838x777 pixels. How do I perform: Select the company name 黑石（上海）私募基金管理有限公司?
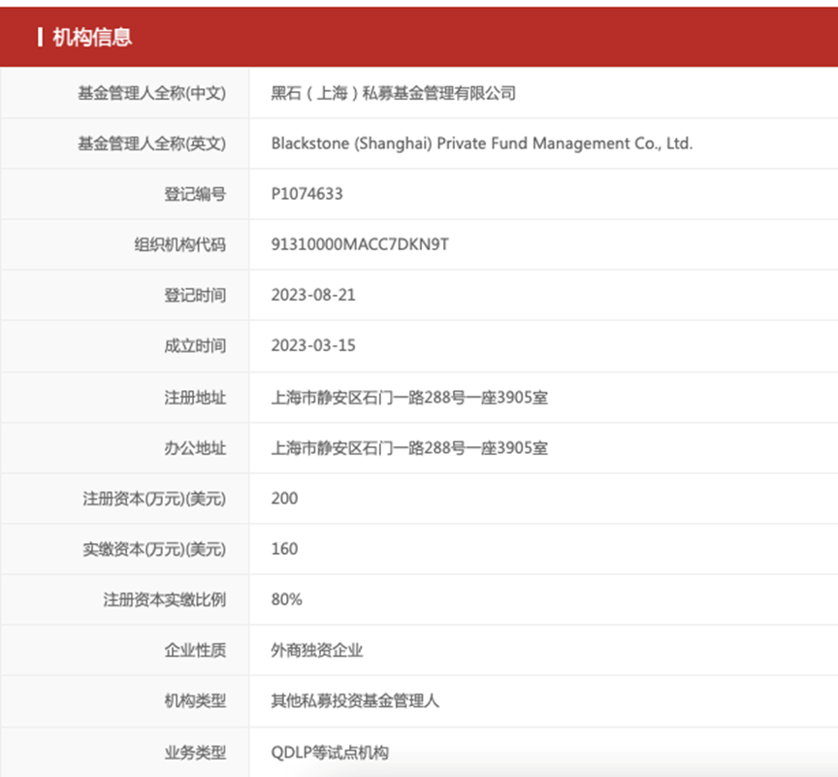click(394, 93)
